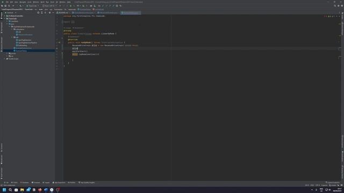The image size is (344, 193).
Task: Hide the Project panel minus icon
Action: [x=53, y=13]
